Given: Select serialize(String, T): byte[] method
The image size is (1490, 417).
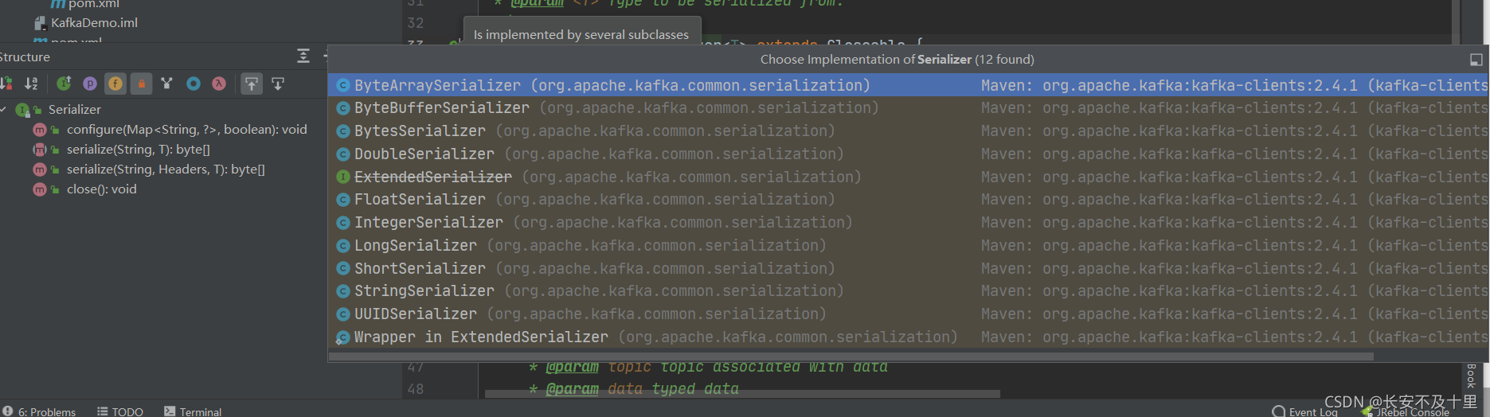Looking at the screenshot, I should (139, 149).
